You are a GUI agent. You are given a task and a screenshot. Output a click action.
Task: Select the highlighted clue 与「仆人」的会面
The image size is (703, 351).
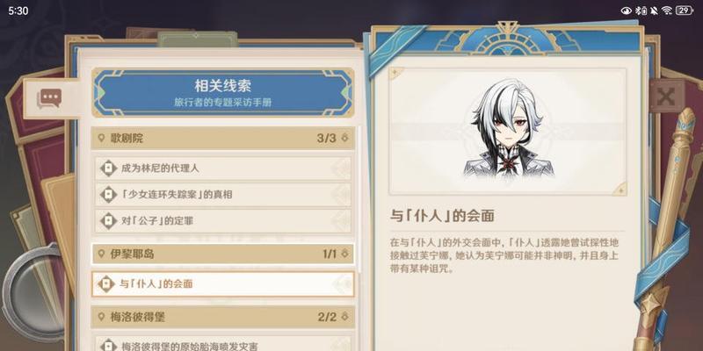[223, 283]
